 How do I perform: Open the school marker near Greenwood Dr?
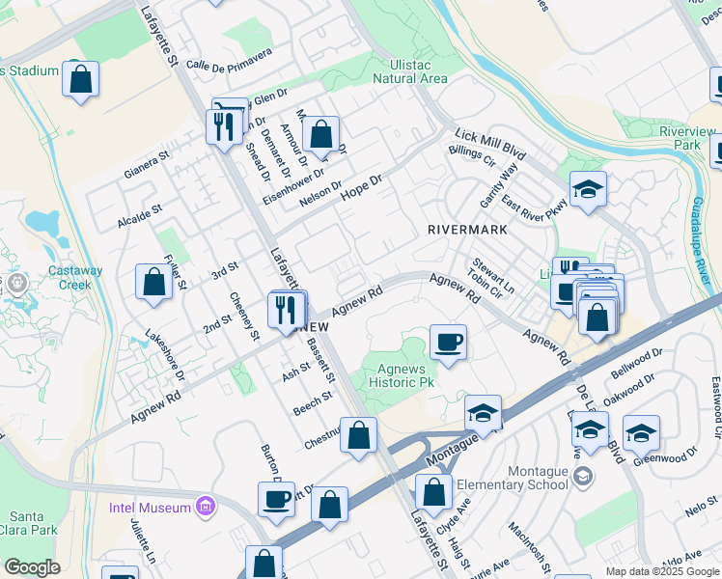pos(641,432)
